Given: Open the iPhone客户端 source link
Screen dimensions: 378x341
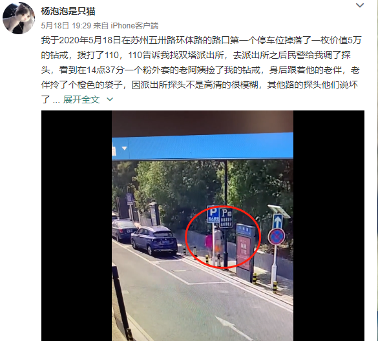Looking at the screenshot, I should (x=134, y=26).
